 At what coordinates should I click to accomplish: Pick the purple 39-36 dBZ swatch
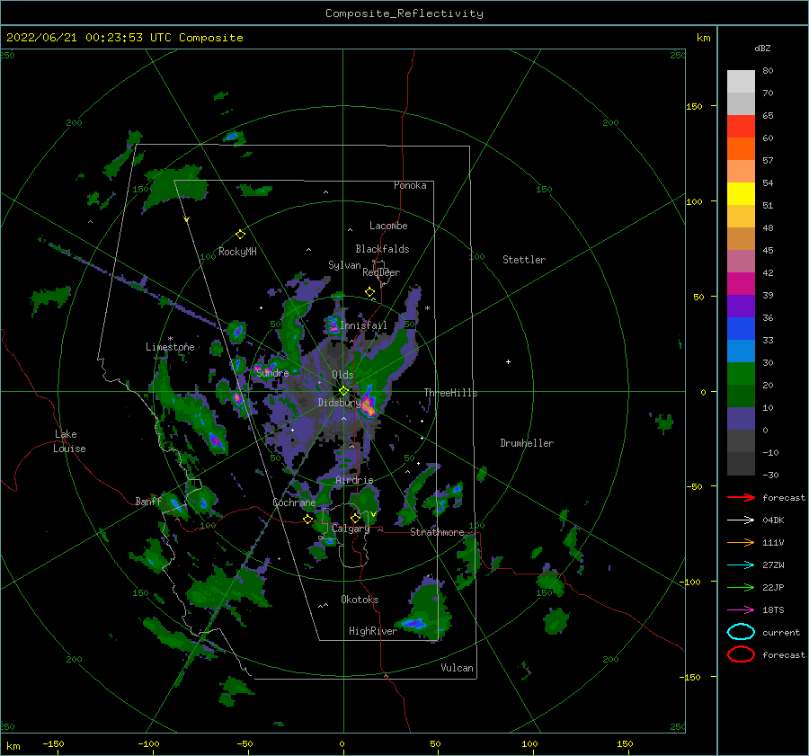741,307
